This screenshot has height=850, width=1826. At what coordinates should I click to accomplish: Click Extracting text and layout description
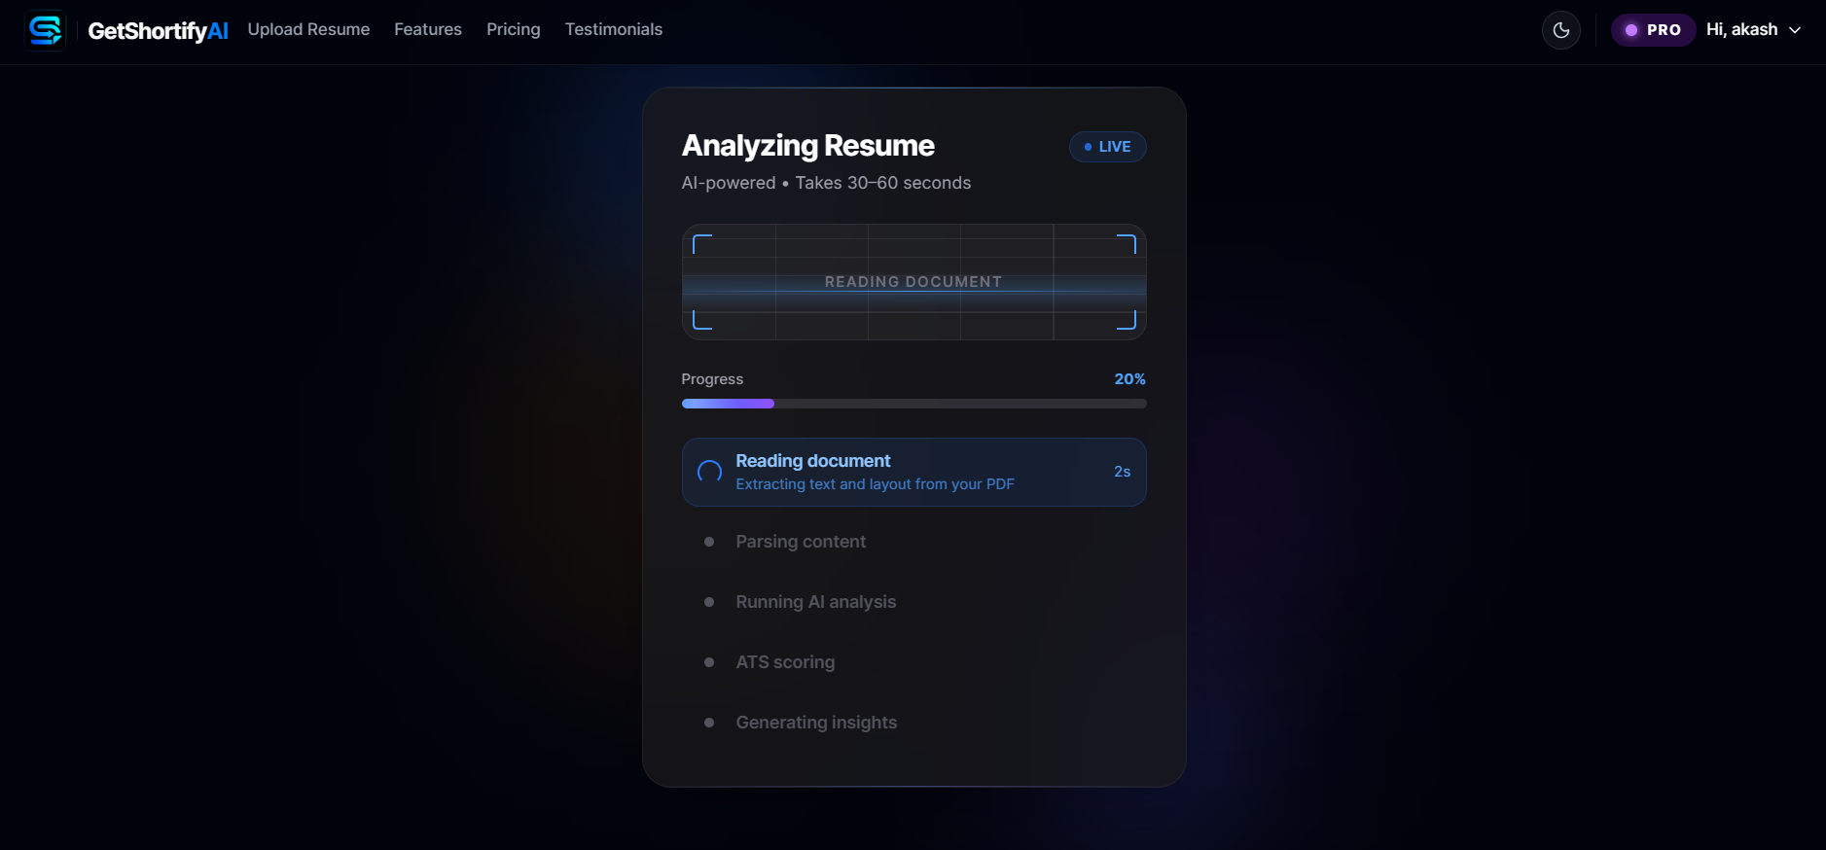coord(875,484)
